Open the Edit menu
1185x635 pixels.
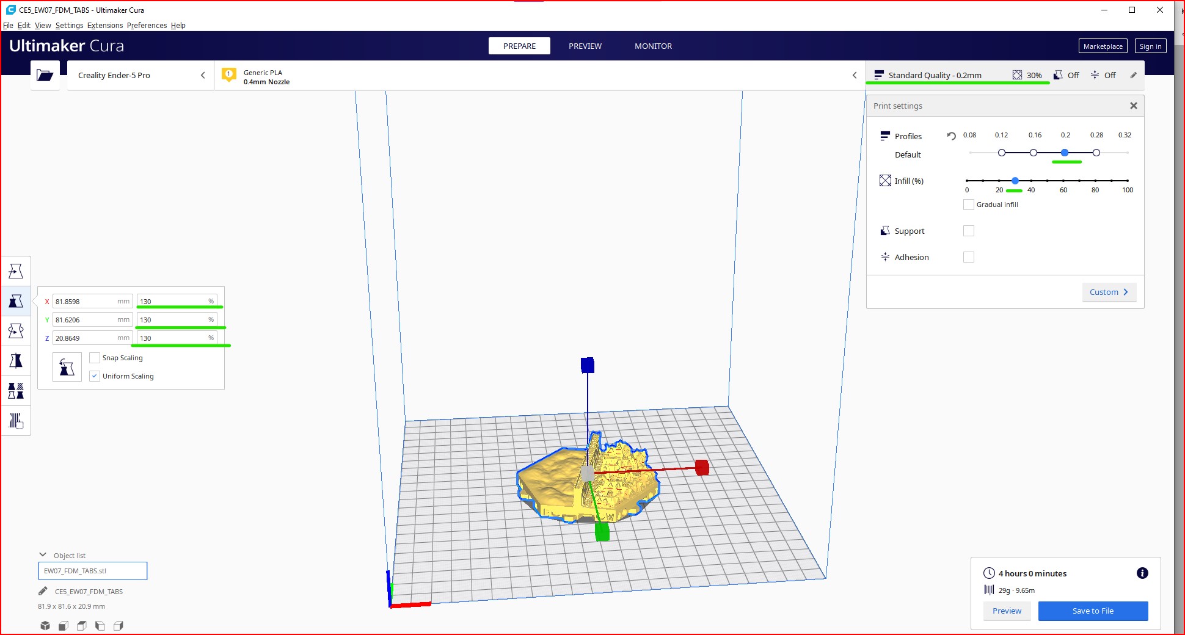pyautogui.click(x=24, y=26)
